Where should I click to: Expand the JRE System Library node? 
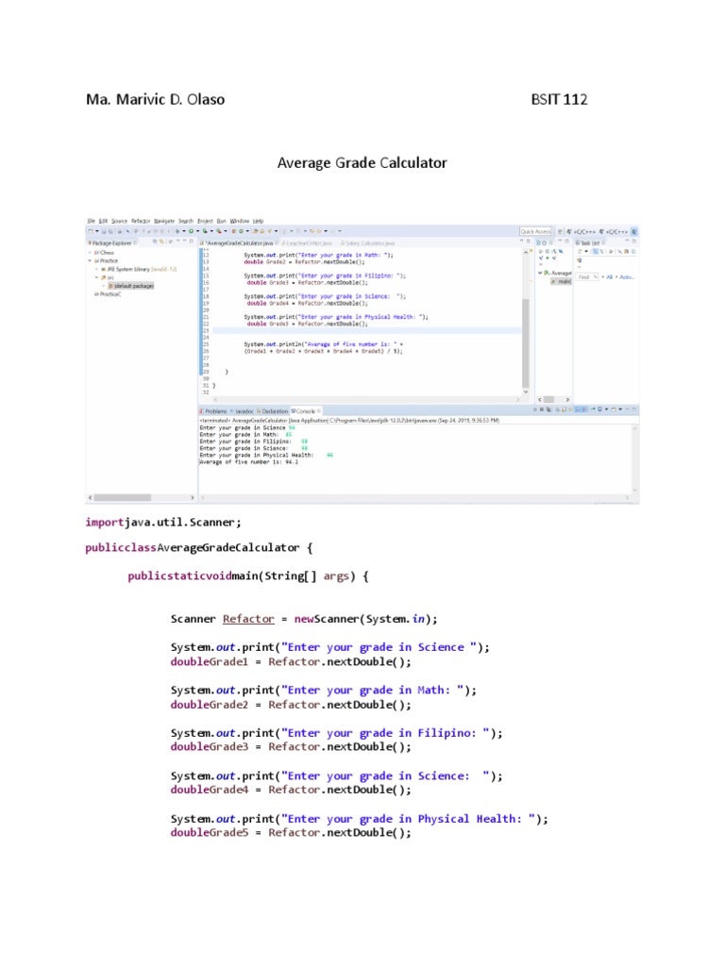(96, 269)
